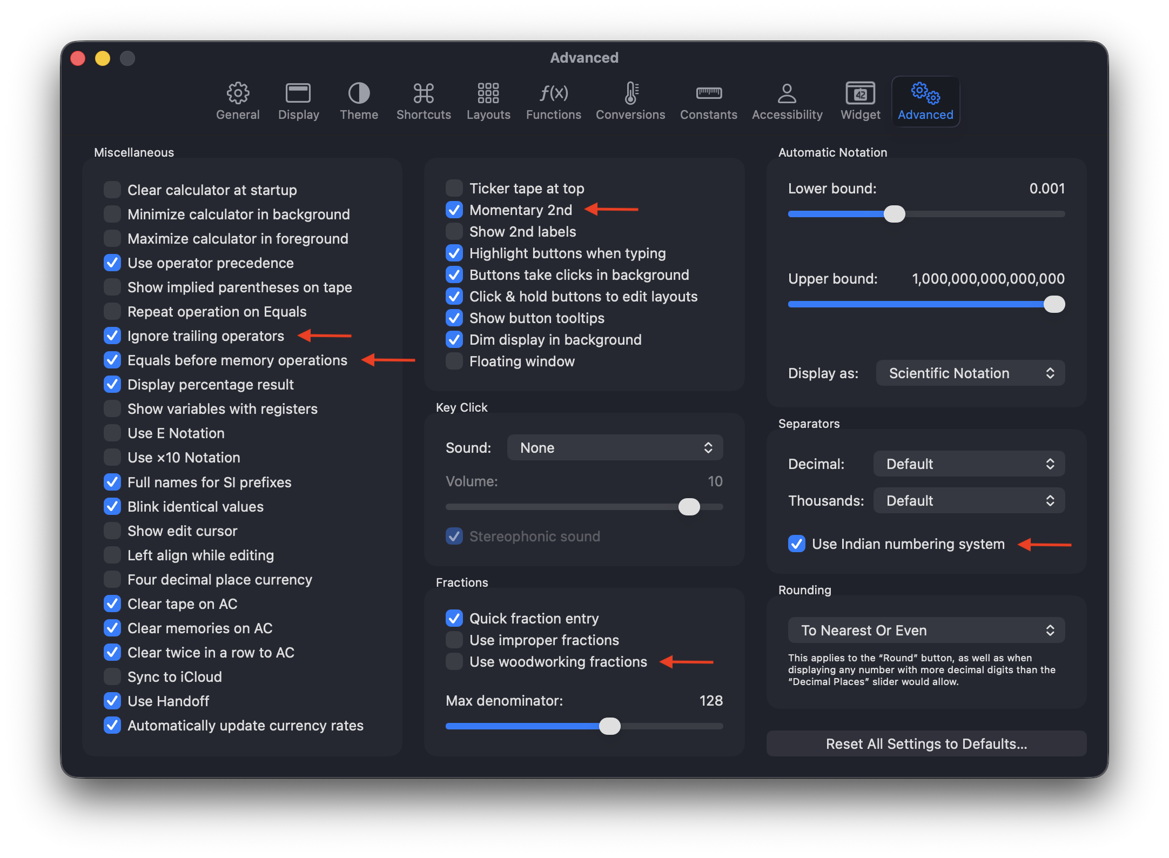The height and width of the screenshot is (858, 1169).
Task: Enable Sync to iCloud
Action: [112, 676]
